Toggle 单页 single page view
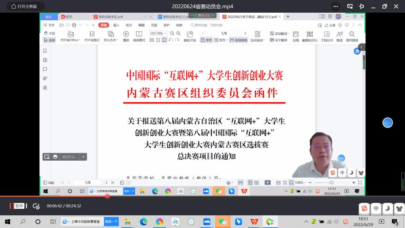The height and width of the screenshot is (228, 405). click(x=206, y=40)
